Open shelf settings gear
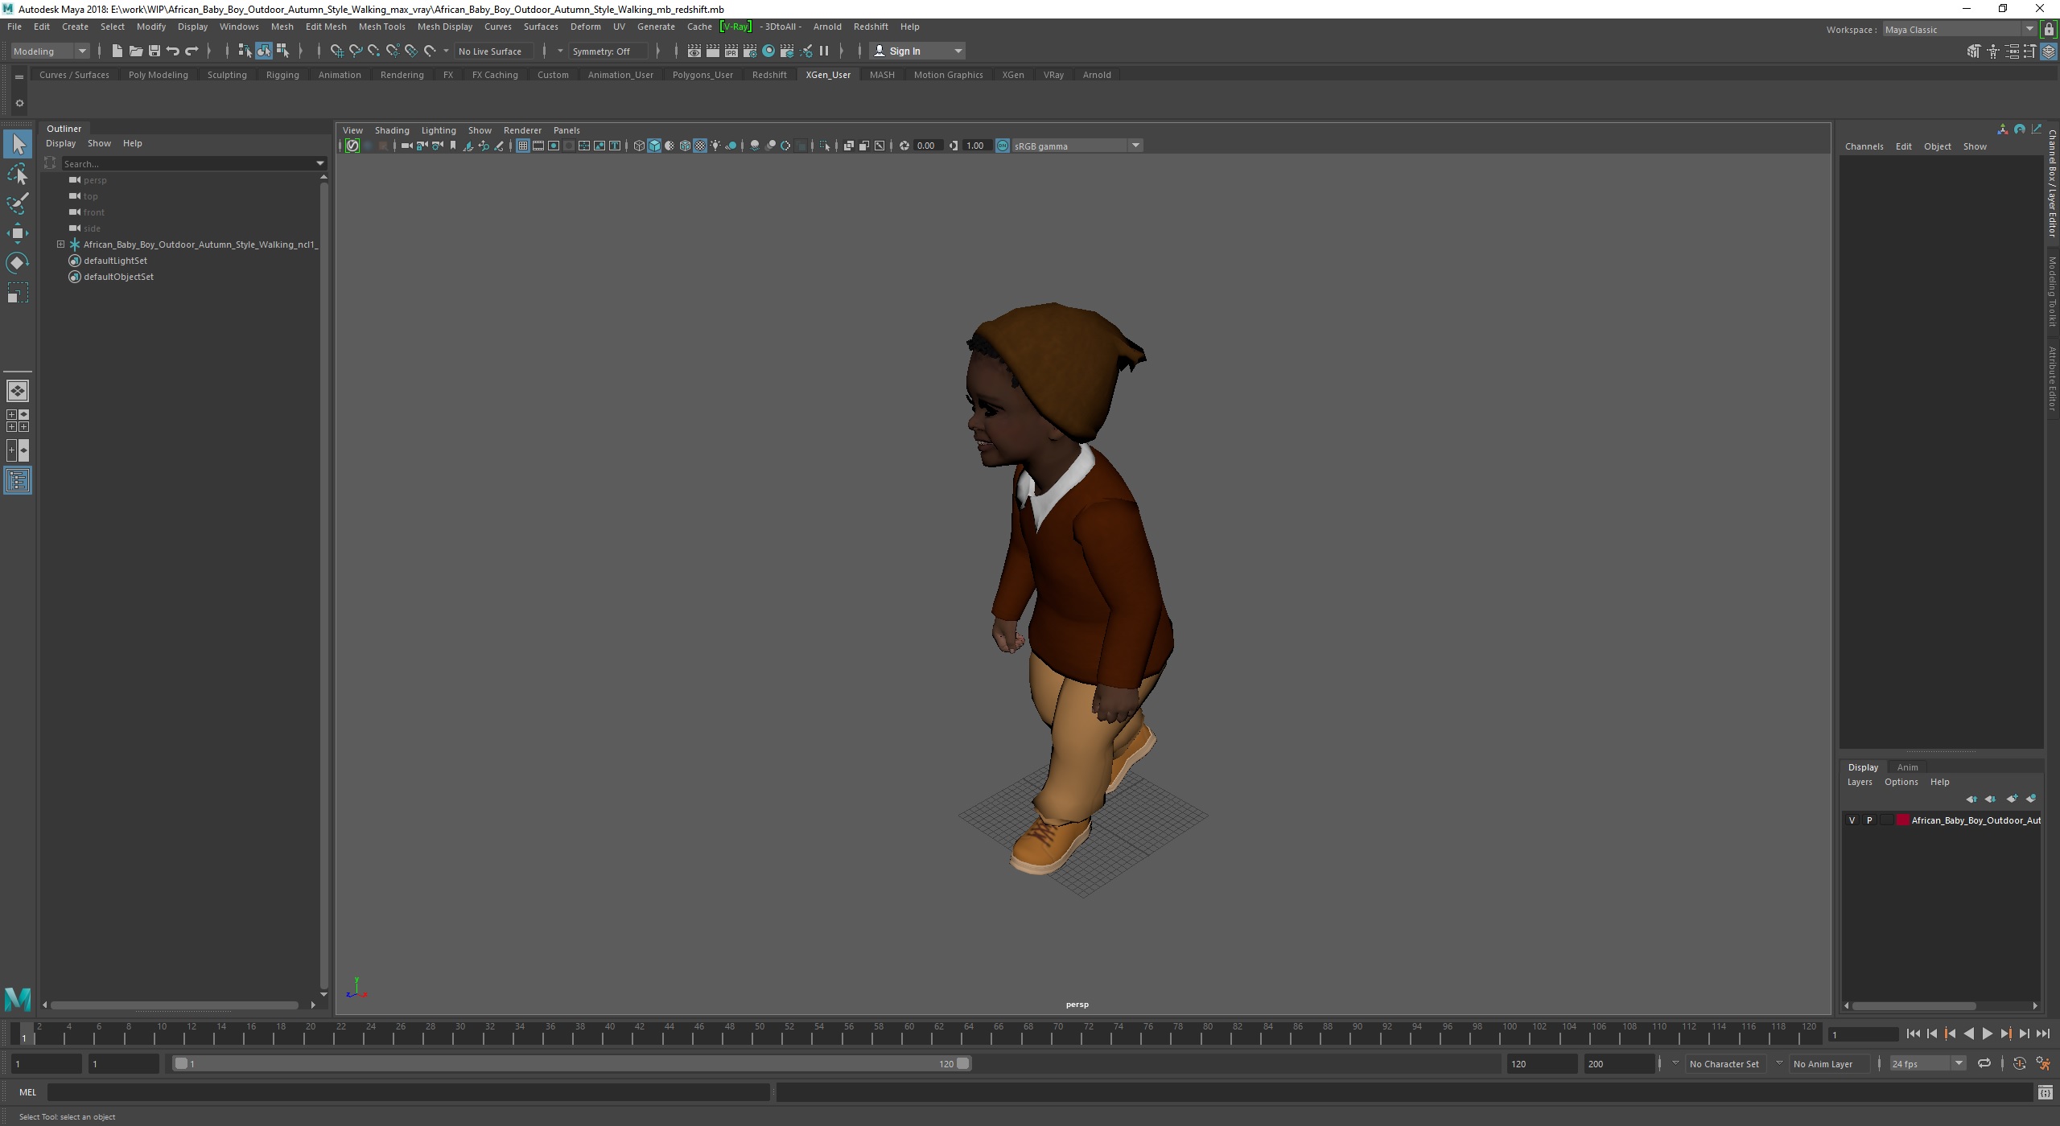Image resolution: width=2060 pixels, height=1126 pixels. [19, 103]
